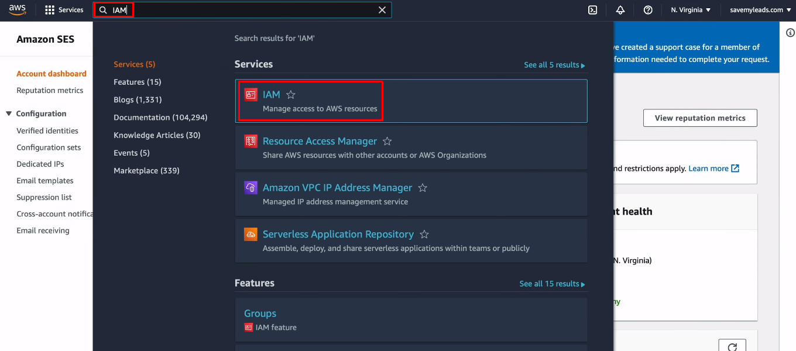Open Verified identities
This screenshot has height=351, width=796.
[x=47, y=131]
